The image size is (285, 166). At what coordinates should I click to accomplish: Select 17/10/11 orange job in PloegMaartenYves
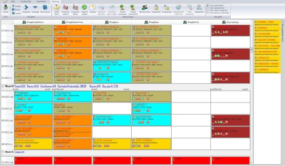pos(72,30)
